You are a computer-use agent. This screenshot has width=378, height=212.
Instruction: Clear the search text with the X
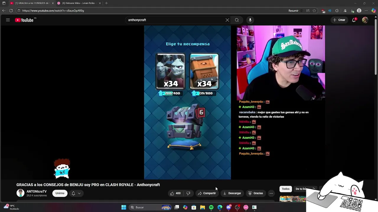click(227, 20)
